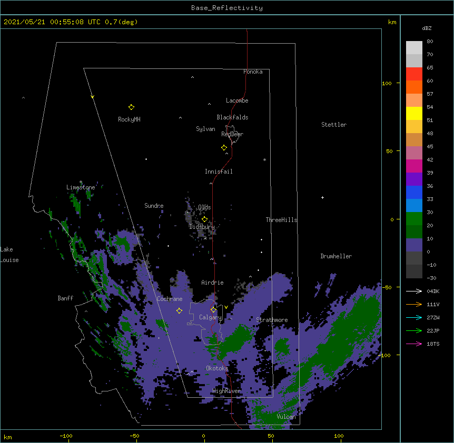Click the Strathmore city label
The image size is (454, 443).
[272, 320]
